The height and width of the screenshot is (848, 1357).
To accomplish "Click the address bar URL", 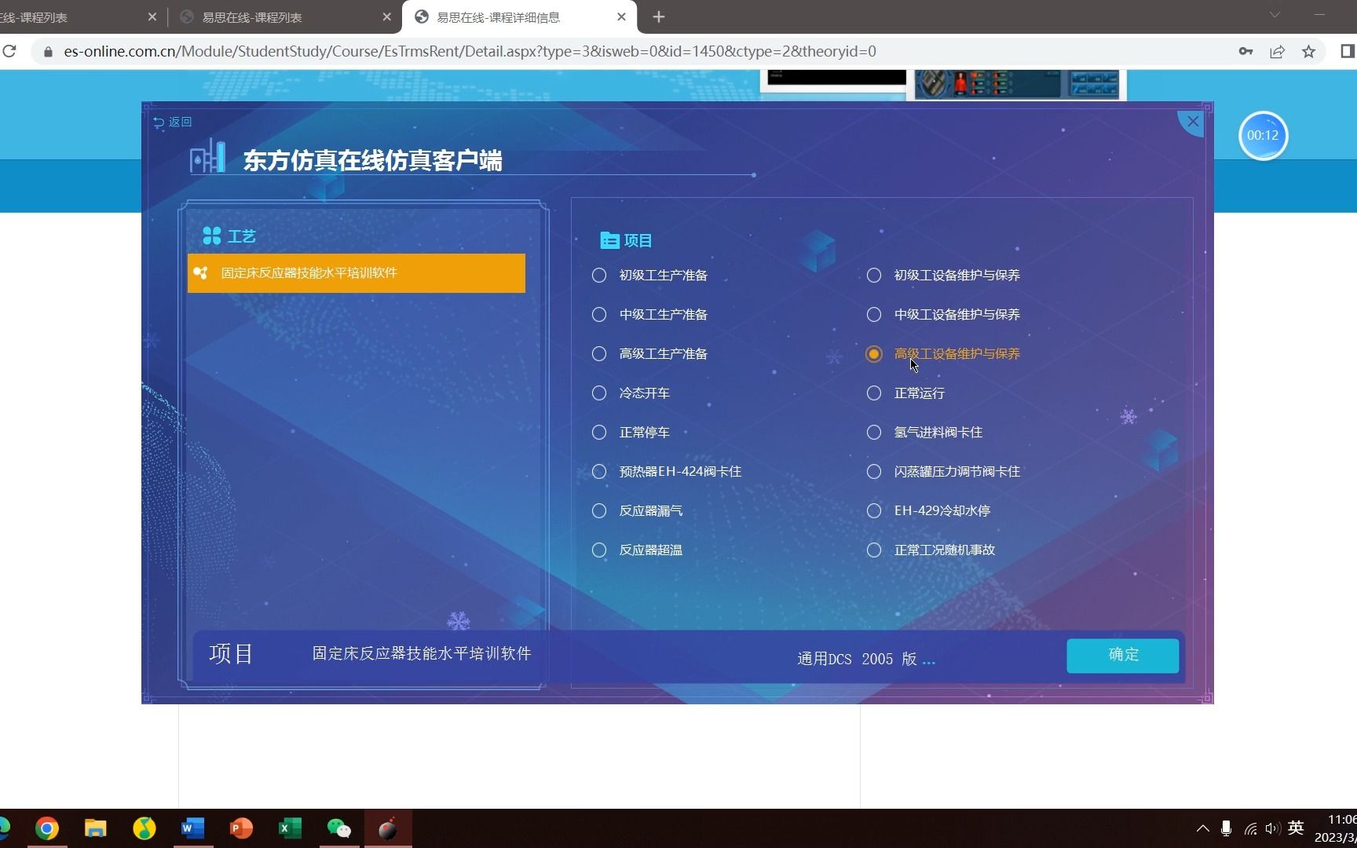I will pos(470,52).
